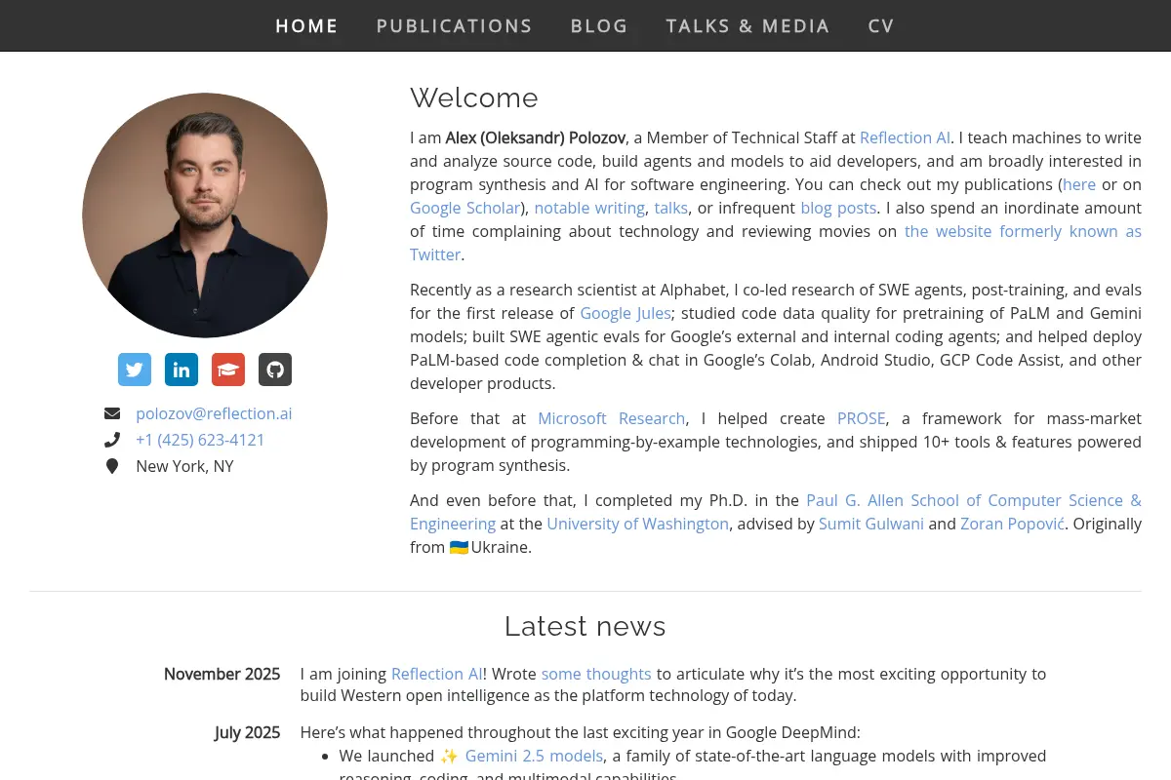
Task: Click the +1 (425) 623-4121 phone link
Action: tap(200, 440)
